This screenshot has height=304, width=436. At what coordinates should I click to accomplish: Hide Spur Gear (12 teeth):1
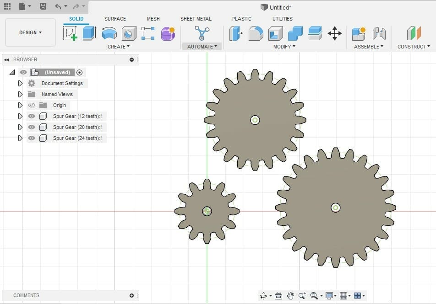click(x=32, y=116)
